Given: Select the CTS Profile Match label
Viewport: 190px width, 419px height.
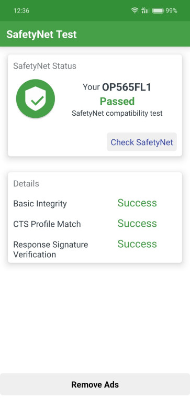Looking at the screenshot, I should click(47, 224).
